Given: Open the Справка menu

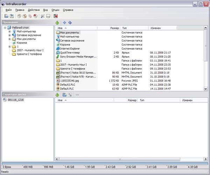Looking at the screenshot, I should click(x=68, y=10).
